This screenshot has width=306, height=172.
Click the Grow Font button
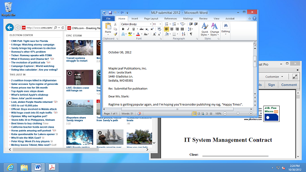[154, 34]
